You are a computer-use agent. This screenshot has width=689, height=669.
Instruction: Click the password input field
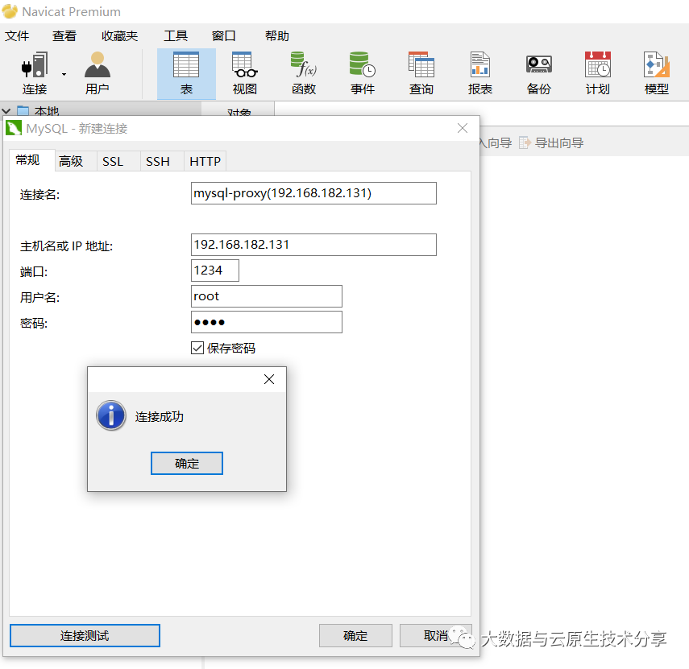[x=266, y=322]
